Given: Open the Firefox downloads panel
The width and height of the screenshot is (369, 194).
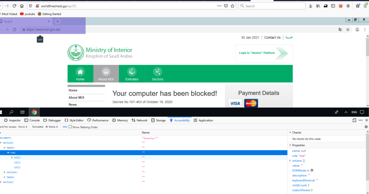Looking at the screenshot, I should [x=311, y=6].
